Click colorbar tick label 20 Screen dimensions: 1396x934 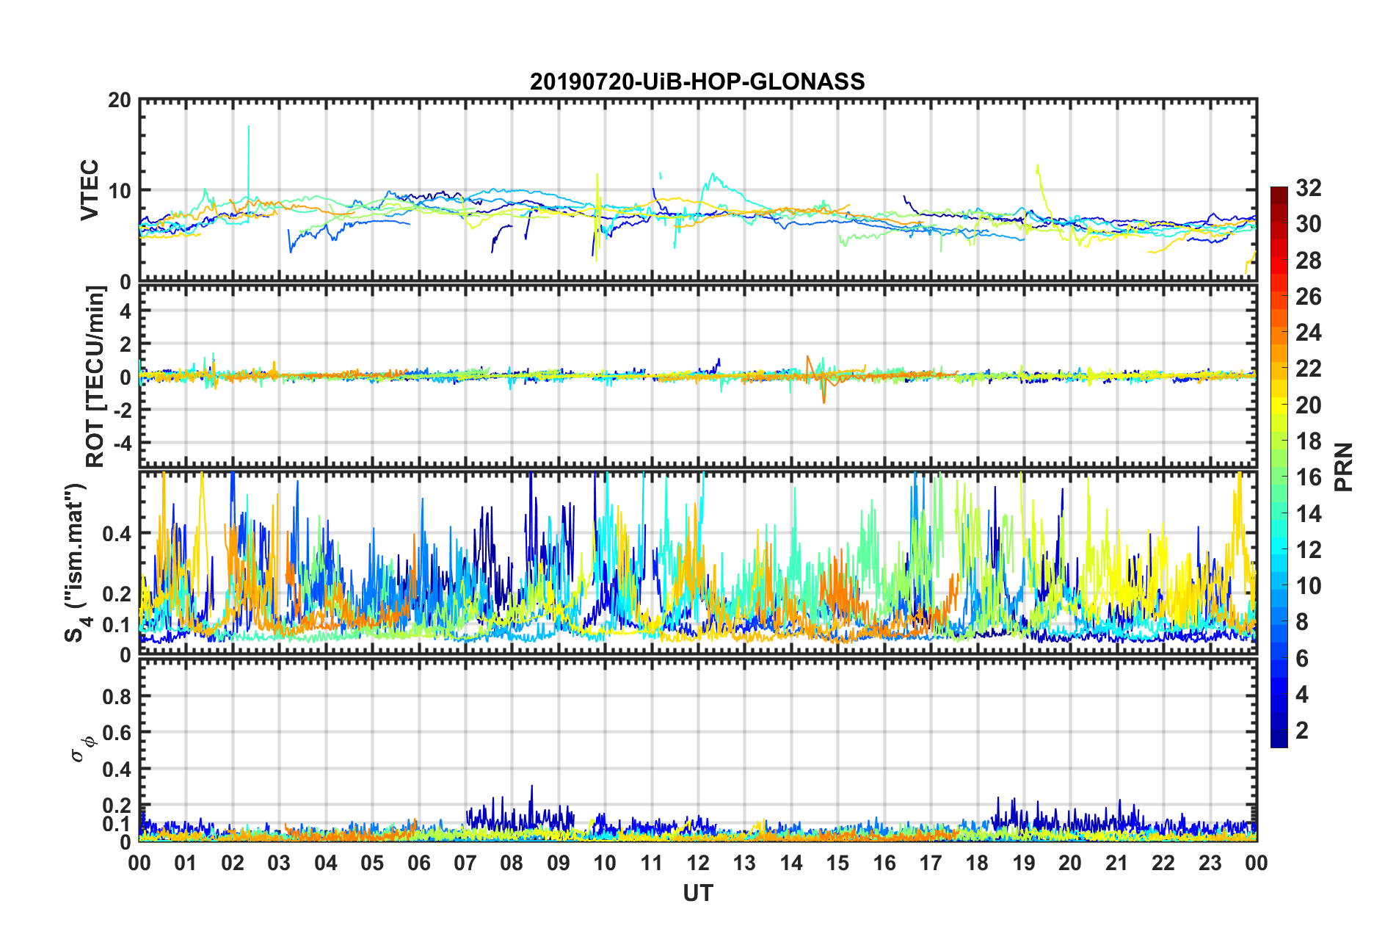coord(1309,405)
